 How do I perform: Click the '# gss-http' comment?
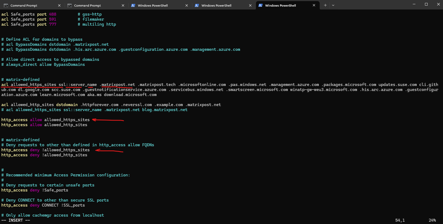point(90,14)
